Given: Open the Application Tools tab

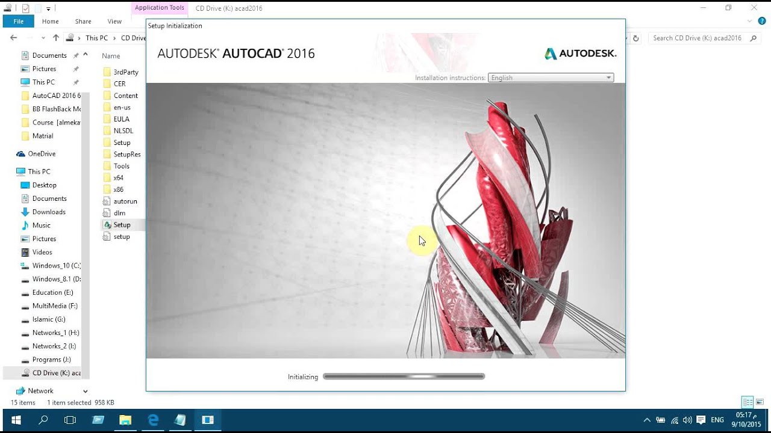Looking at the screenshot, I should coord(160,8).
